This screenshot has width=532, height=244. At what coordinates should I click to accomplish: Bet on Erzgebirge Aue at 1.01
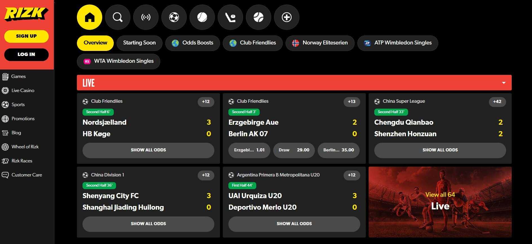tap(249, 150)
